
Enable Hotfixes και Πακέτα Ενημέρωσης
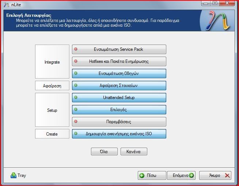click(119, 61)
